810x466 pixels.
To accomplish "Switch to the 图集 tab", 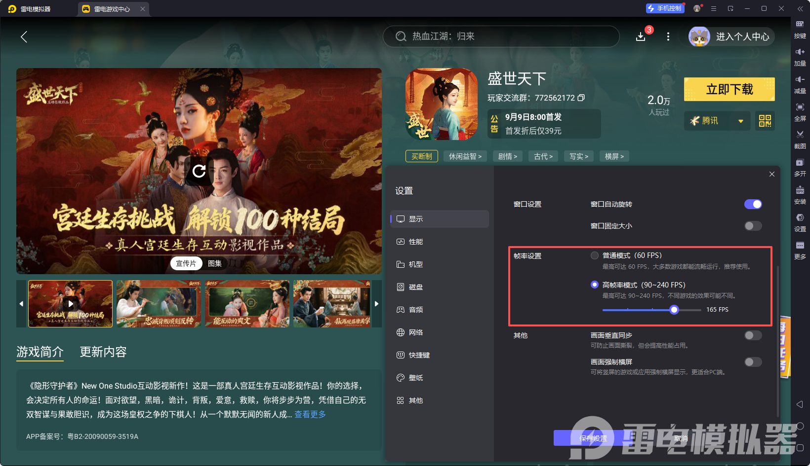I will (214, 263).
